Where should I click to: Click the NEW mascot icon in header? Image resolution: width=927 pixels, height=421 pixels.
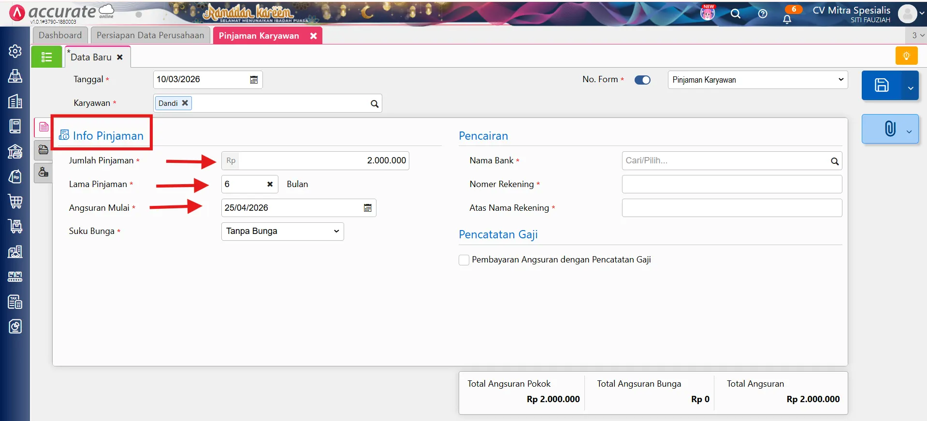click(708, 13)
